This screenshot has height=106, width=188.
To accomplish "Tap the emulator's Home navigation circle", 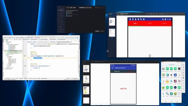I will (171, 102).
